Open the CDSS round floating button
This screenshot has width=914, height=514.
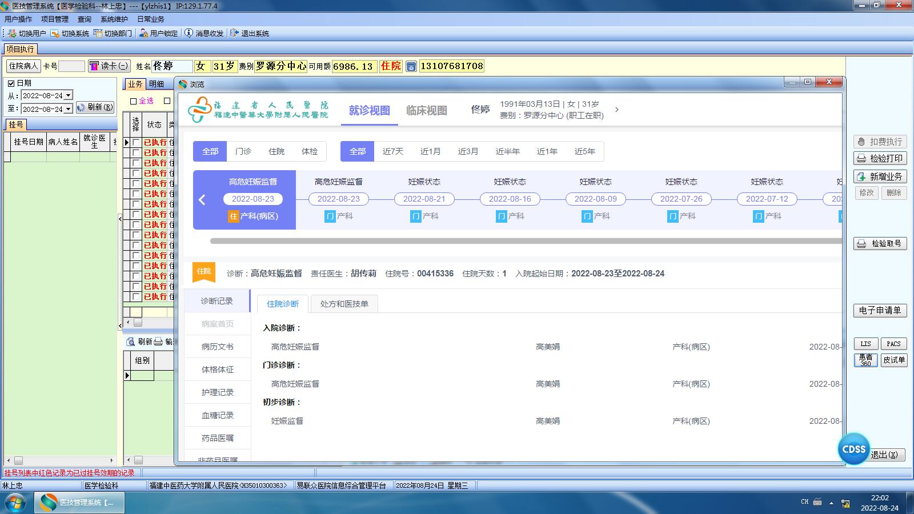point(853,449)
